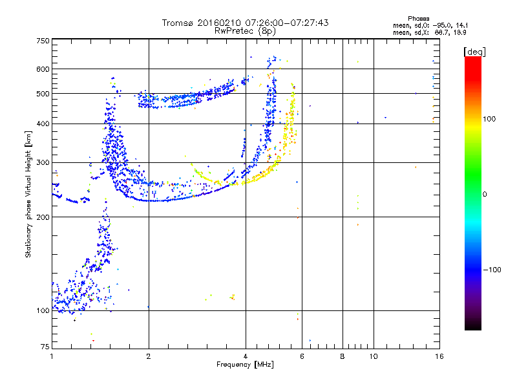Click the colorbar tick label '0'
517x388 pixels.
pyautogui.click(x=485, y=194)
